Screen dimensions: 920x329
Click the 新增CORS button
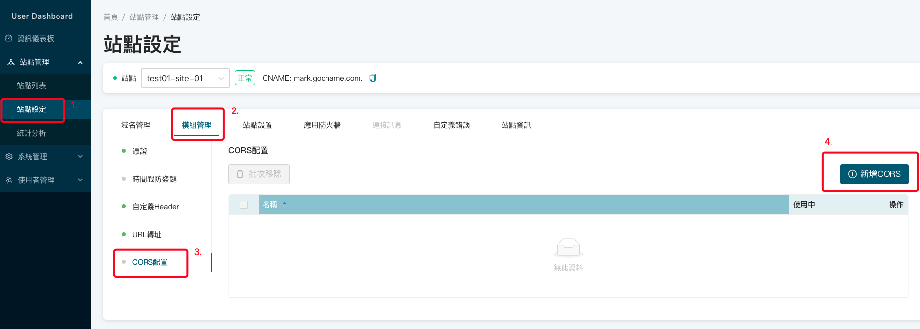(874, 174)
